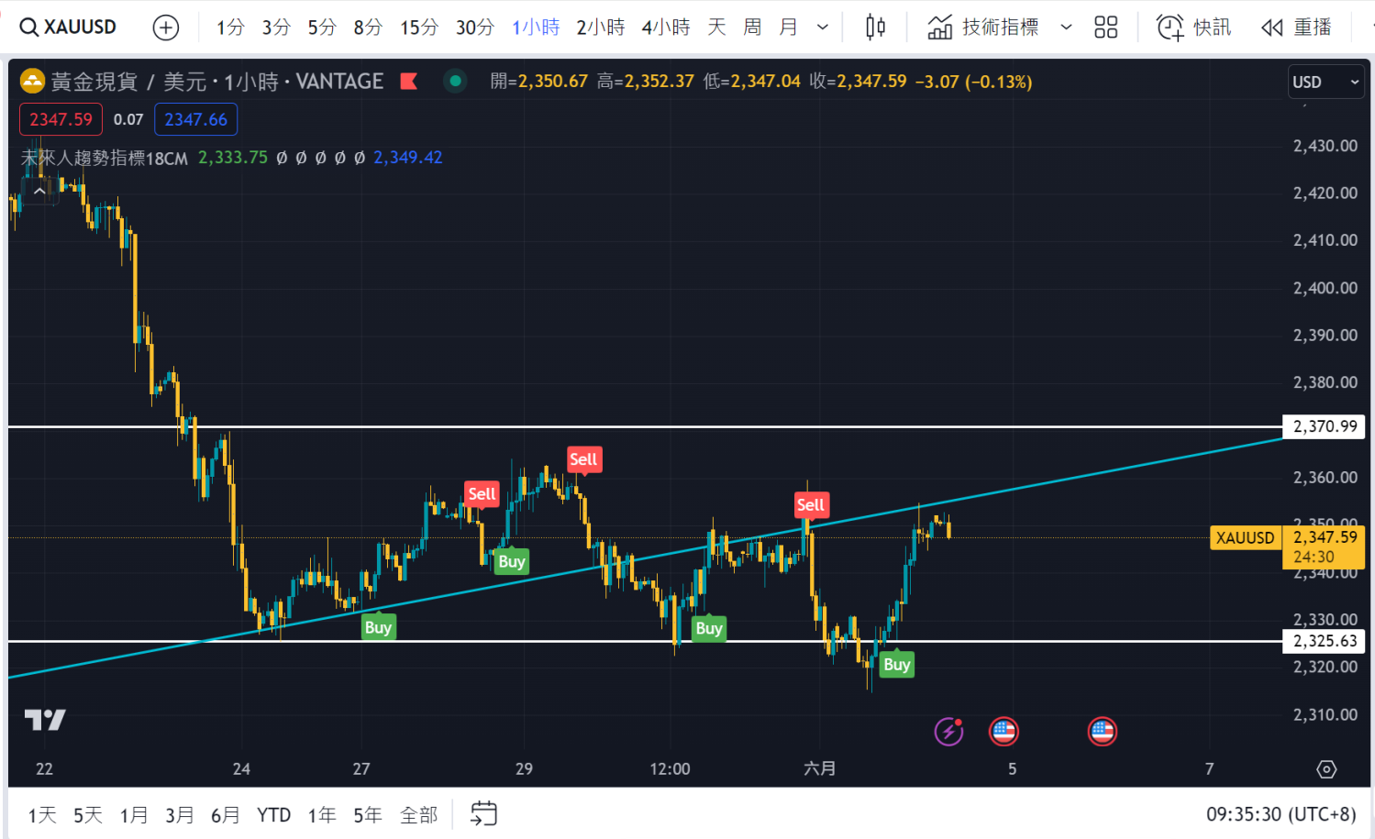1375x839 pixels.
Task: Set range to YTD
Action: point(274,815)
